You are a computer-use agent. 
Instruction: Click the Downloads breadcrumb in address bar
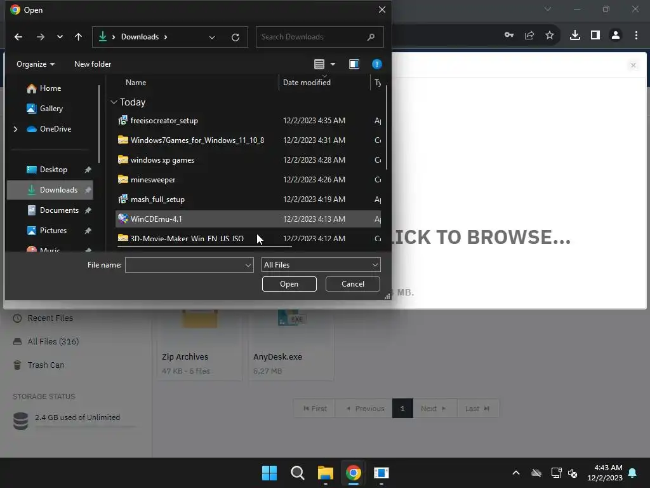[x=140, y=37]
